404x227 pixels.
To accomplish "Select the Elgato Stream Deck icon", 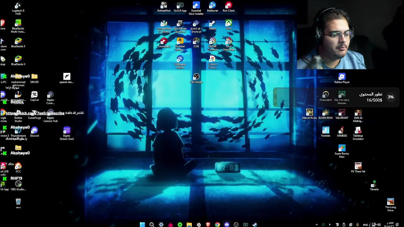I will click(67, 134).
